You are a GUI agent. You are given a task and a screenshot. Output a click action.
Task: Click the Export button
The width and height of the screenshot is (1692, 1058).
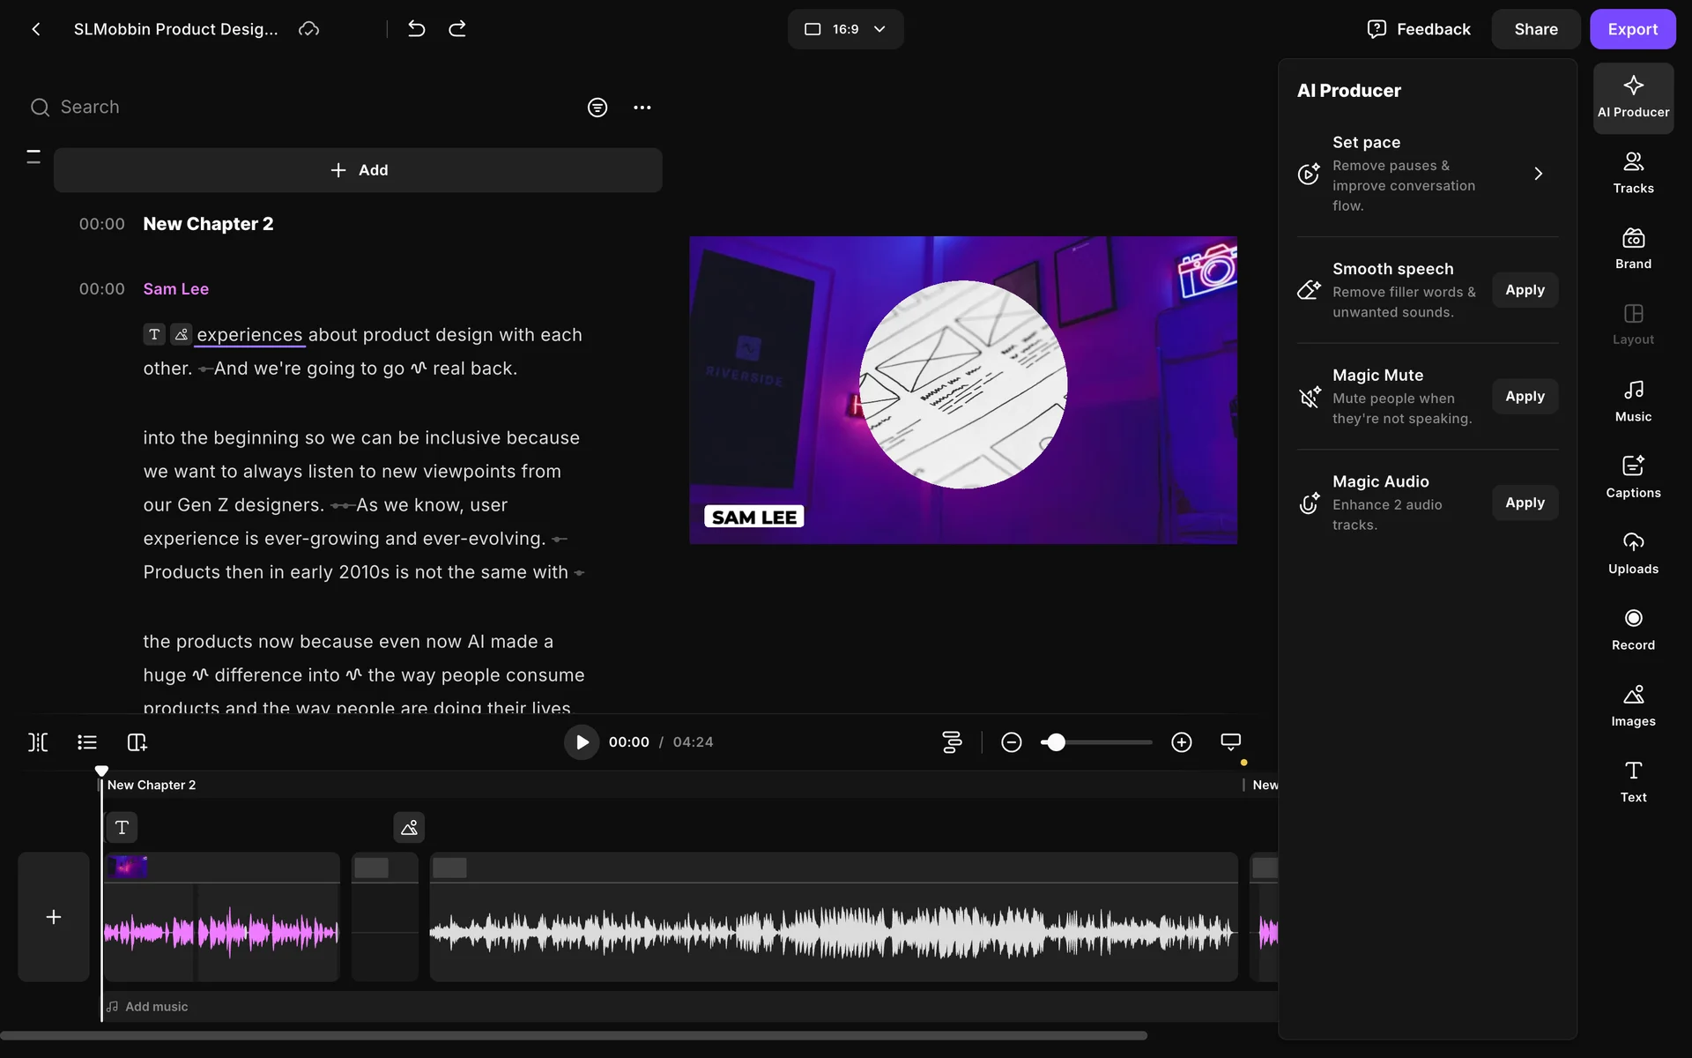pos(1632,29)
